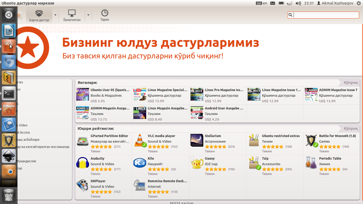Open the 23:31 clock menu
Screen dimensions: 363x204
tap(309, 3)
